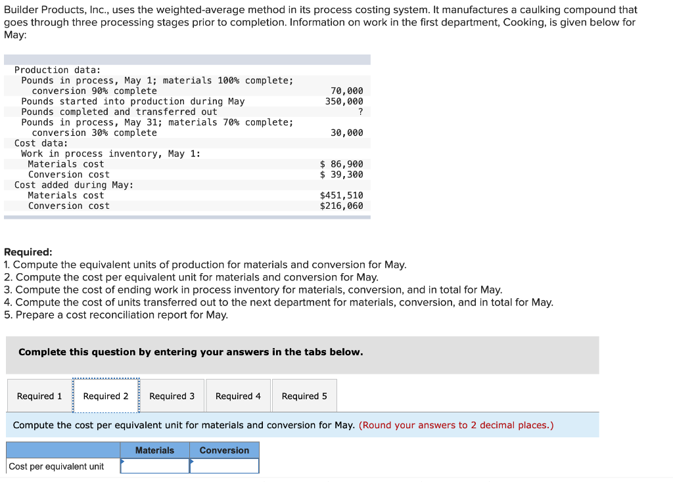Select the Conversion column header
The height and width of the screenshot is (482, 673).
click(225, 450)
